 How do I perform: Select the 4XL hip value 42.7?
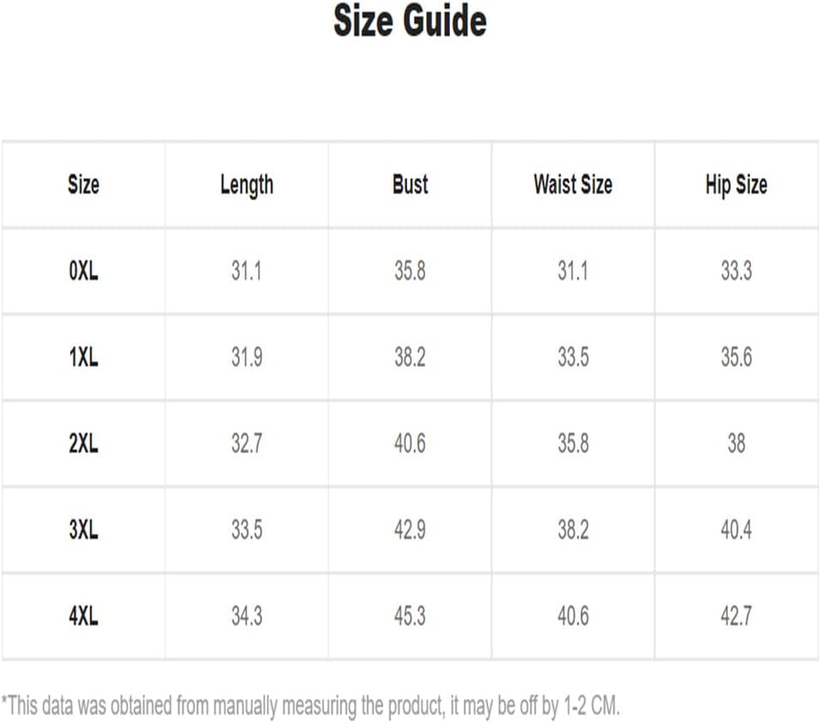tap(736, 616)
